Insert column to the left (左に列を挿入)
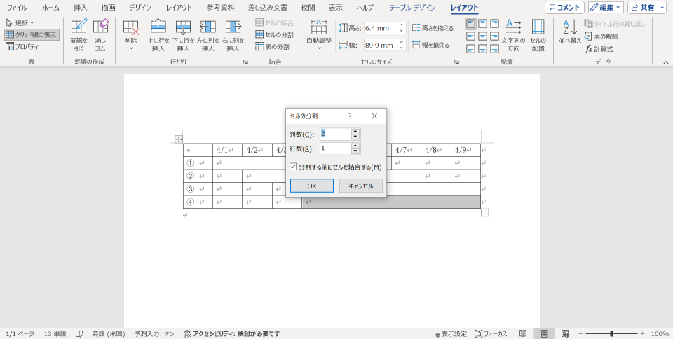Screen dimensions: 673x339 click(x=208, y=36)
